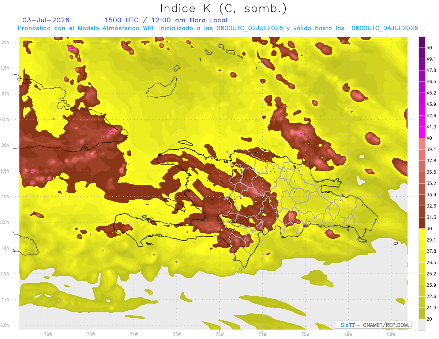Click the title "Indice K (C, somb.)"
The image size is (439, 339).
[x=224, y=8]
